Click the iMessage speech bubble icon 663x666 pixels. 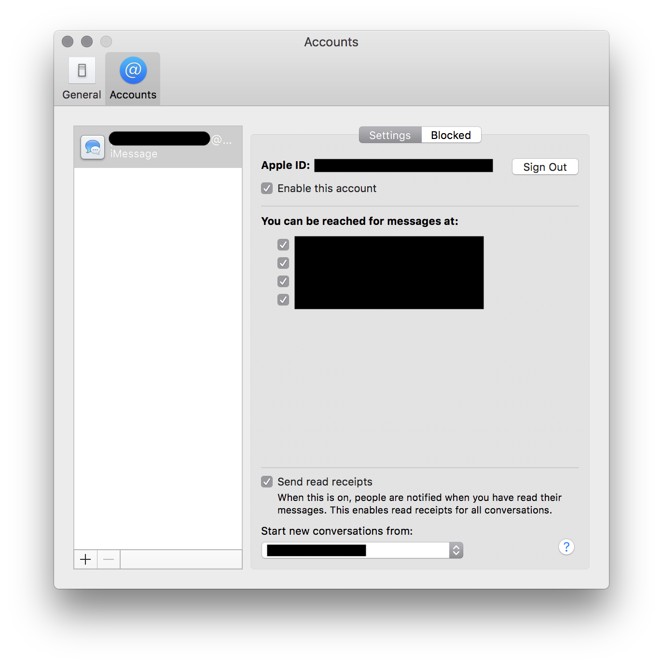[93, 147]
